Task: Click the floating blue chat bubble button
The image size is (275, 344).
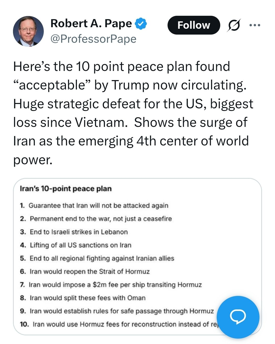Action: pos(238,317)
